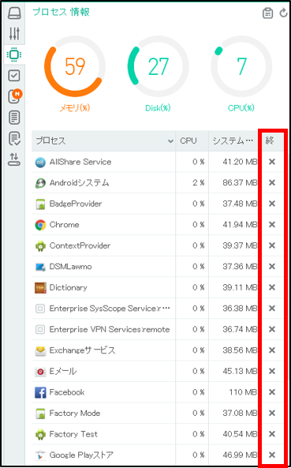This screenshot has width=291, height=468.
Task: Select the Google Playストア row name
Action: (81, 455)
